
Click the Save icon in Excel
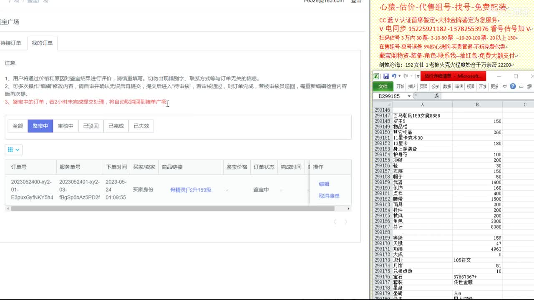[x=386, y=76]
